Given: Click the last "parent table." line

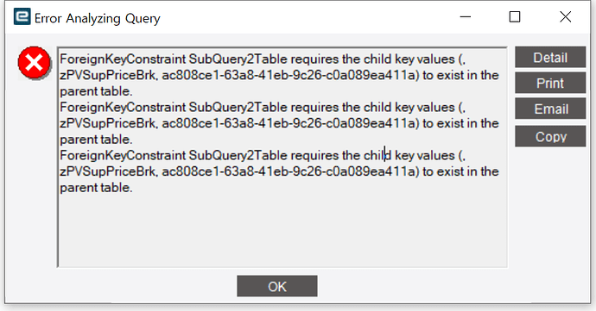Looking at the screenshot, I should tap(96, 188).
